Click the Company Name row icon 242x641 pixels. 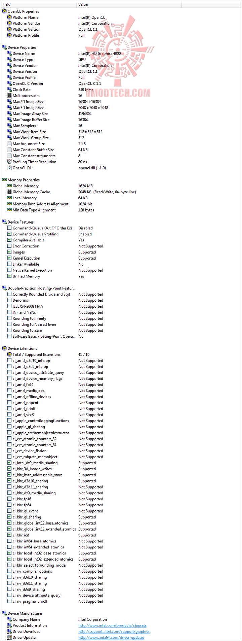point(9,619)
